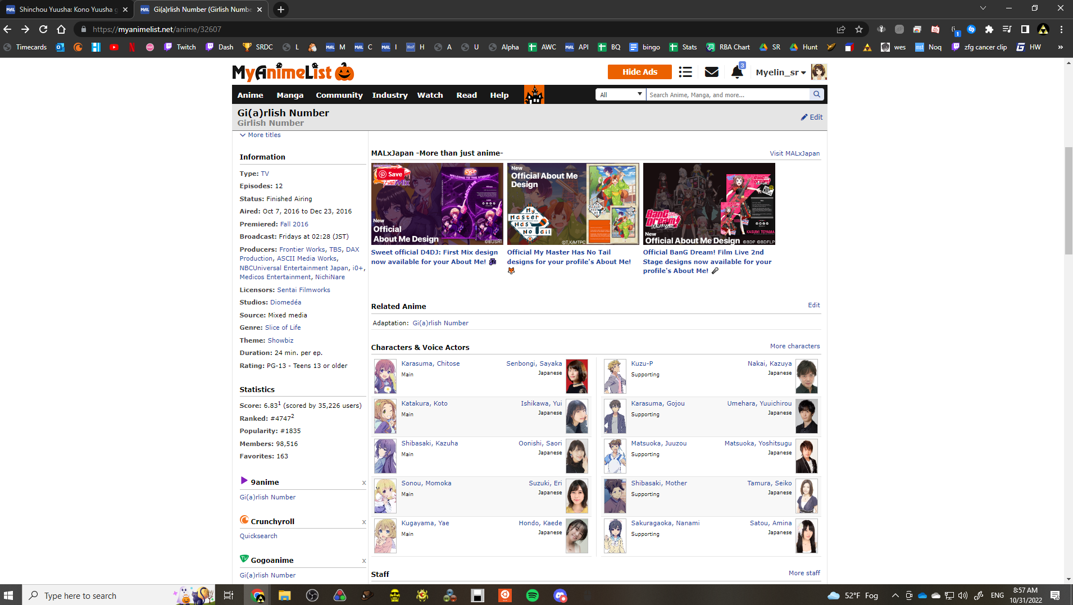The image size is (1073, 605).
Task: Open the Diomedéa studio link
Action: 285,302
